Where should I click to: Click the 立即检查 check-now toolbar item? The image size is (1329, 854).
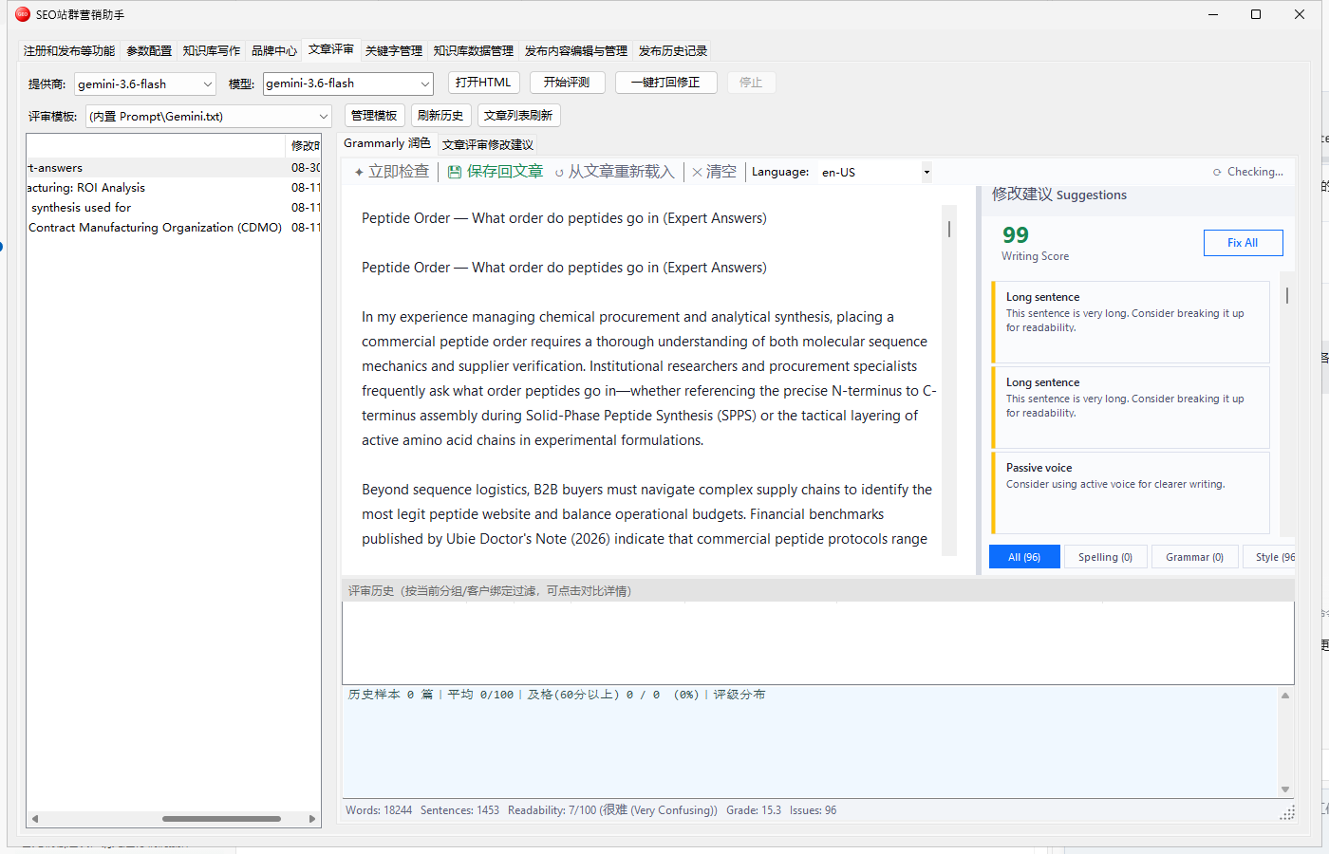click(391, 172)
